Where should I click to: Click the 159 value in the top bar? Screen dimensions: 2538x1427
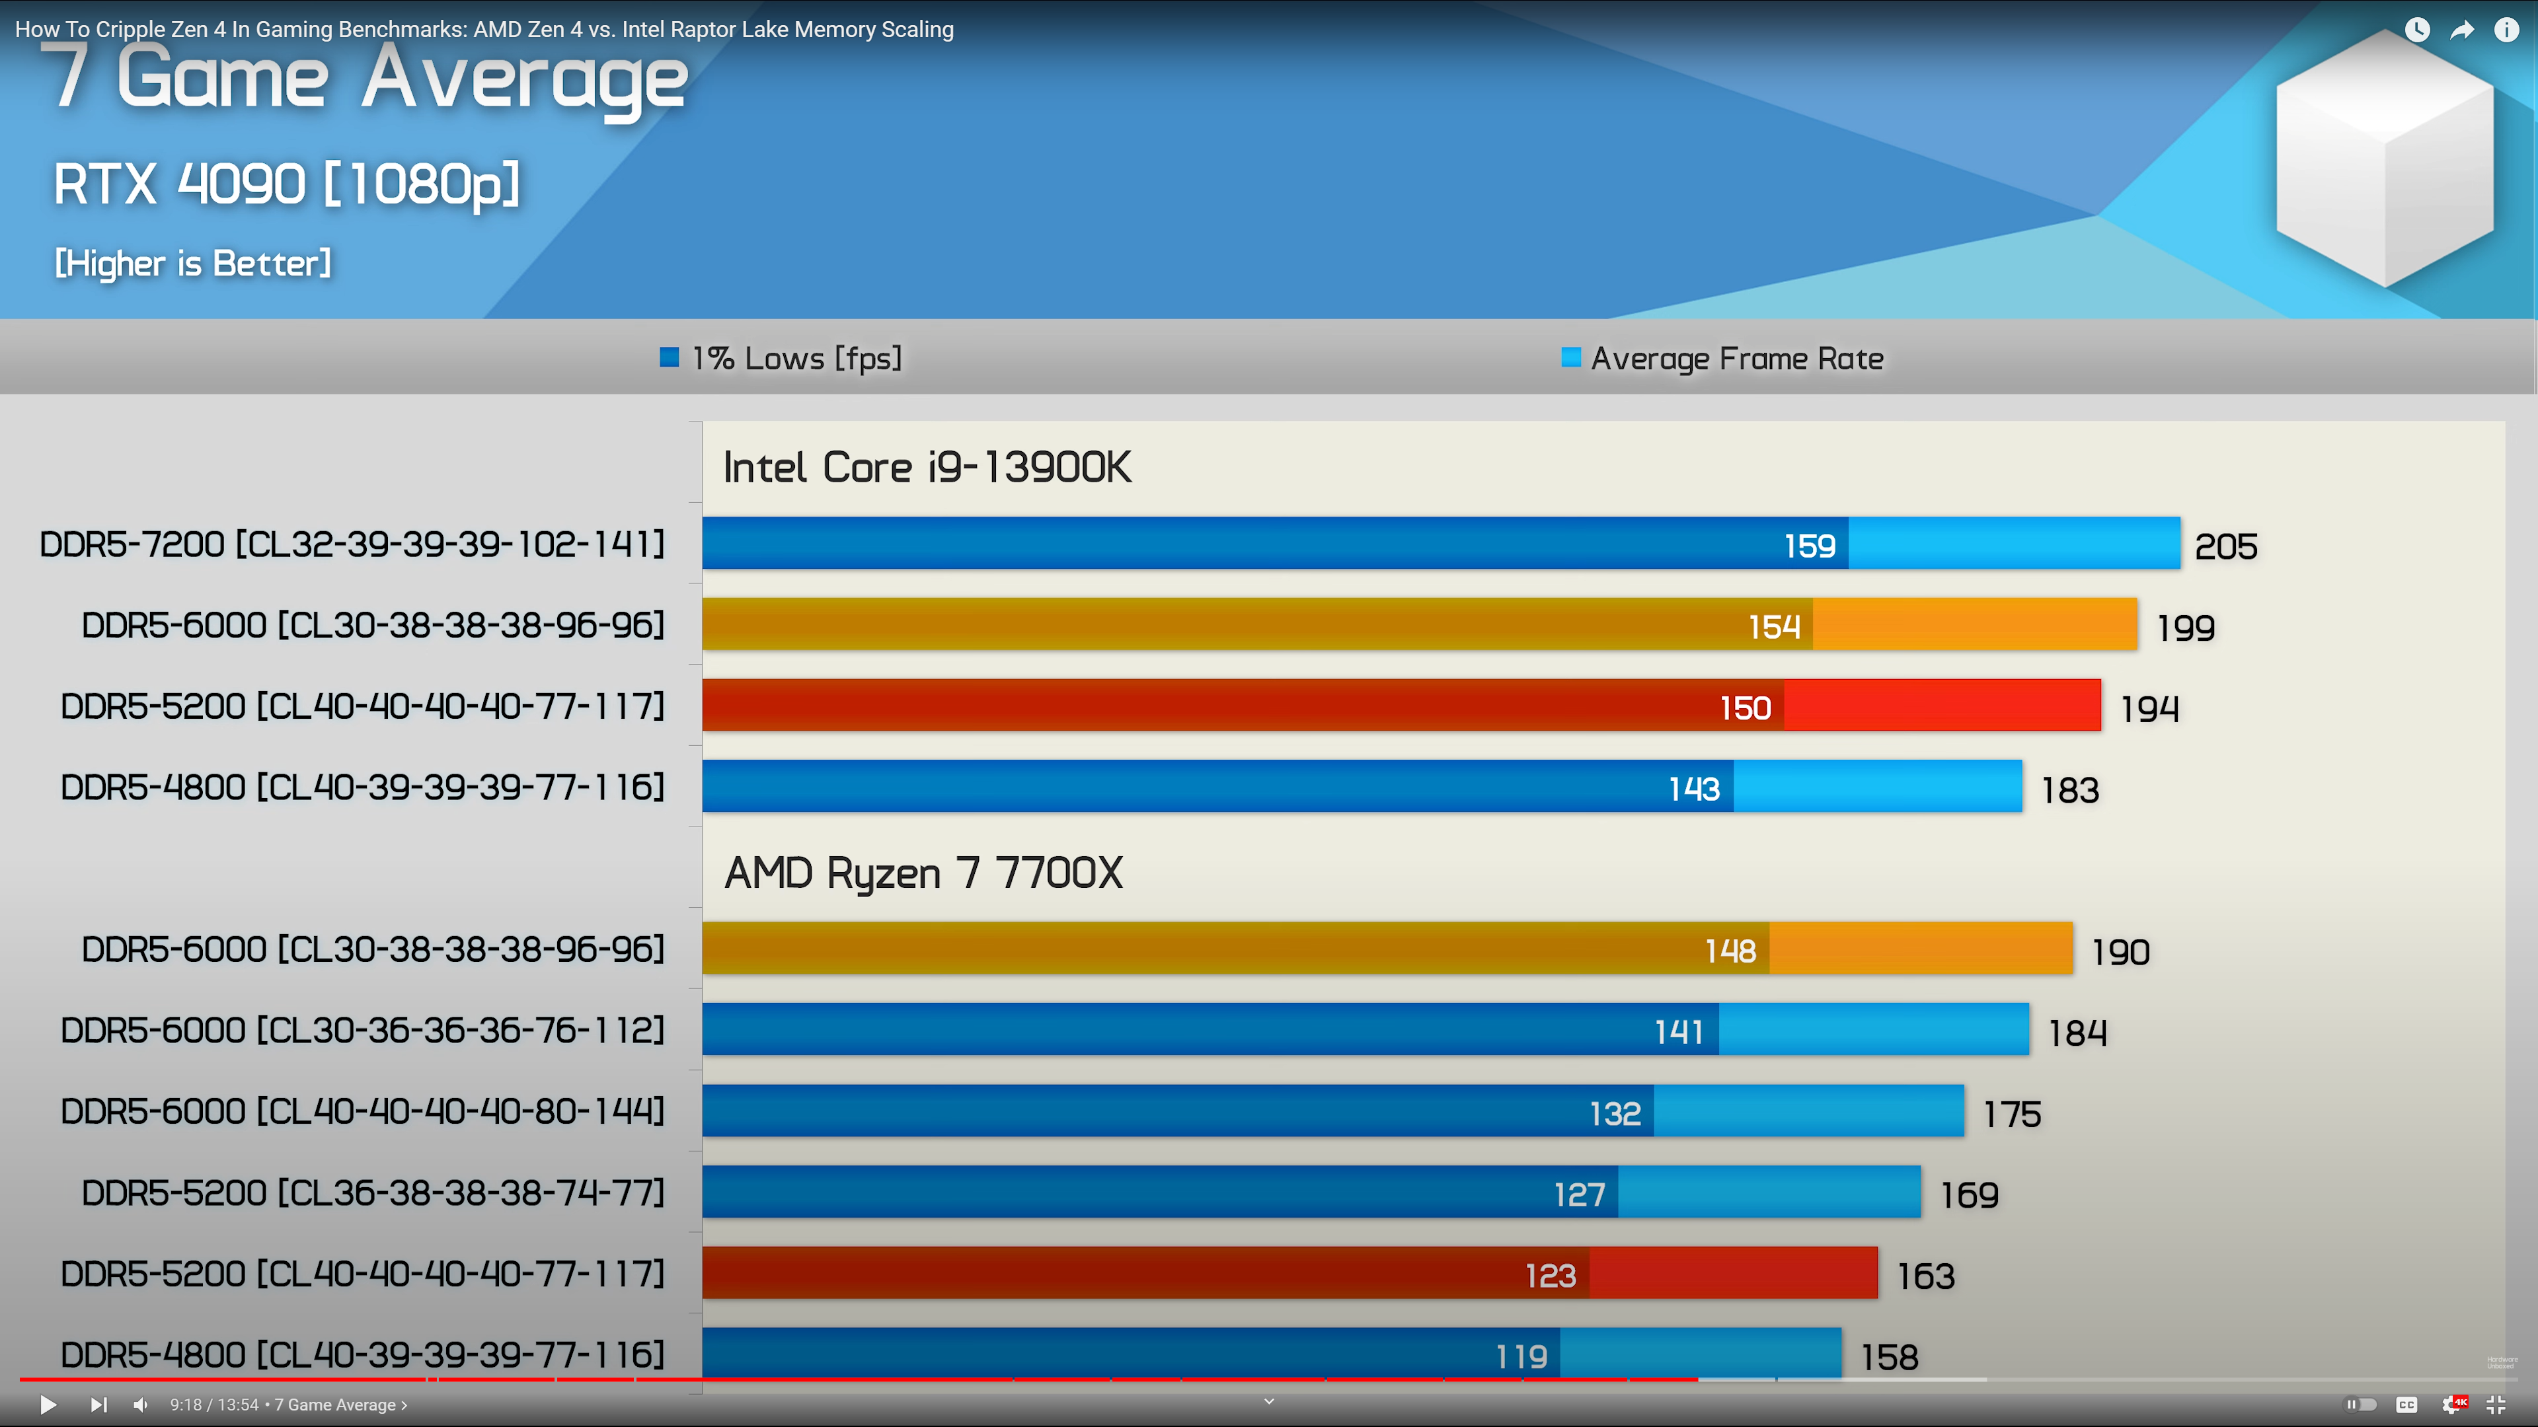[1810, 546]
